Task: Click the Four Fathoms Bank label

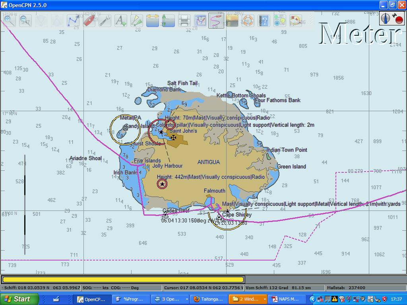Action: [x=277, y=100]
